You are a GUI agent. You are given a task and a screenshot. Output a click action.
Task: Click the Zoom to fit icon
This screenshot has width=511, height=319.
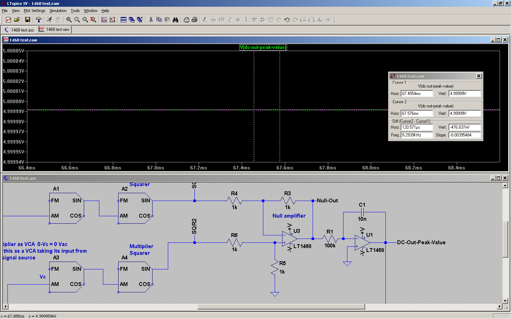pos(93,20)
